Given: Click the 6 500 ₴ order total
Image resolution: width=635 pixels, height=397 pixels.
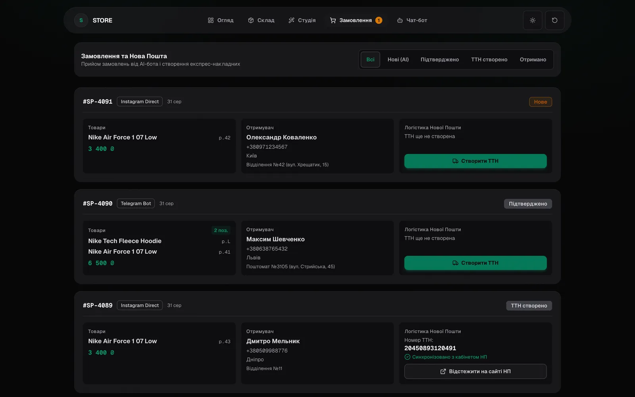Looking at the screenshot, I should pos(101,263).
